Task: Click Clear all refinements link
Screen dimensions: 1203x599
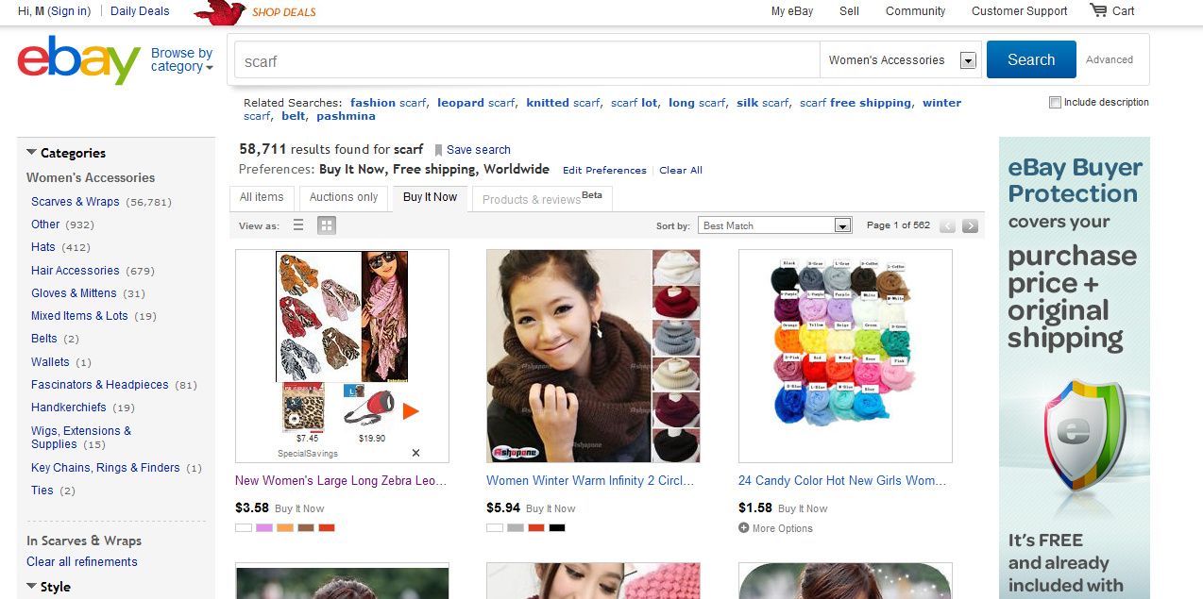Action: click(82, 562)
